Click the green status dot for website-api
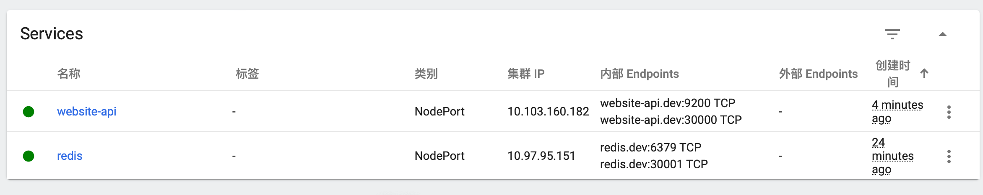The image size is (983, 195). point(29,112)
